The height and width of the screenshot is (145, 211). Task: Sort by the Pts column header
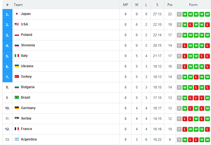(x=170, y=5)
